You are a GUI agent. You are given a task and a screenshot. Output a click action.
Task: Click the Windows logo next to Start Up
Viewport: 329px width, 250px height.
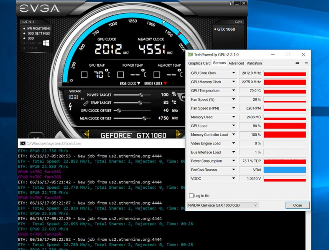pos(46,43)
